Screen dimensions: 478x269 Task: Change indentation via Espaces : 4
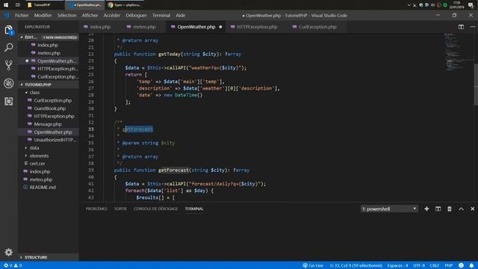(397, 265)
